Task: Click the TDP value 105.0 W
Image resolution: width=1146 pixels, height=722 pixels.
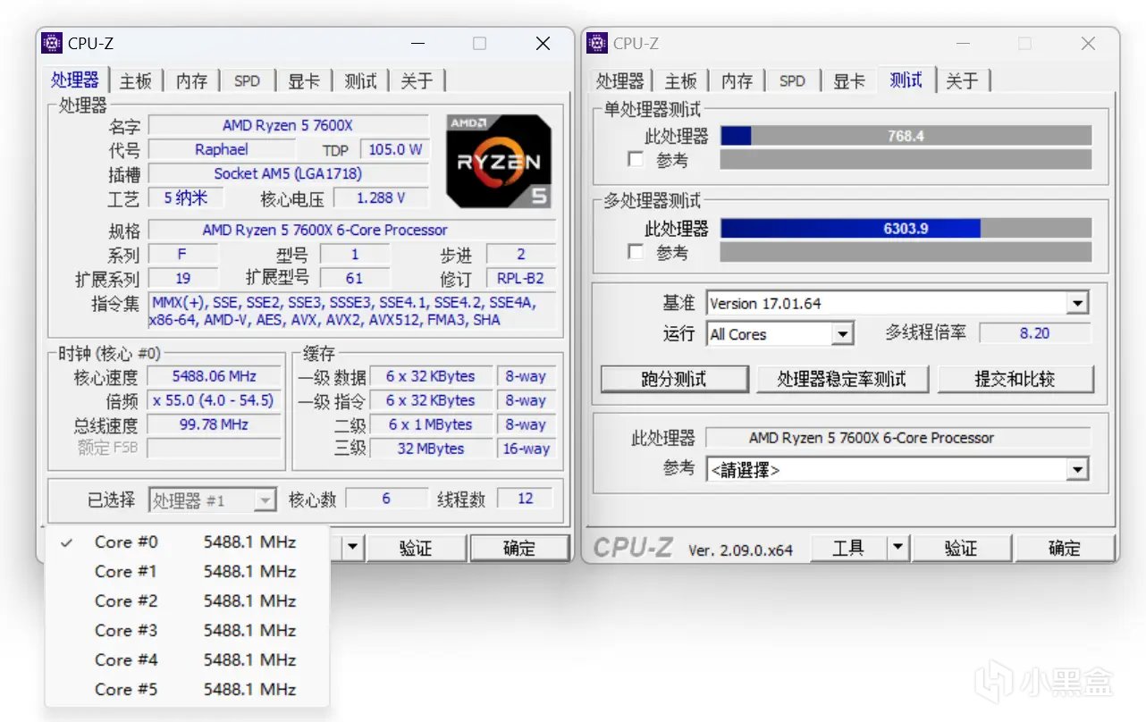Action: point(394,149)
